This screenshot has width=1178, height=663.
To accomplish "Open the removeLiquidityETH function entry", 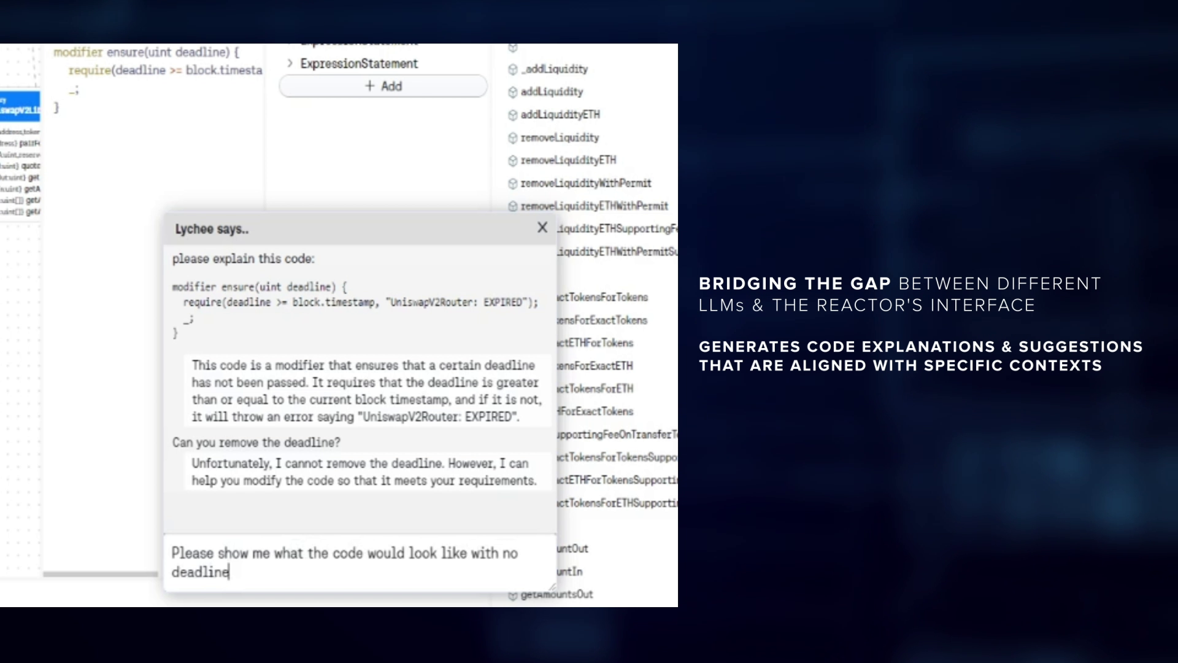I will (x=568, y=160).
